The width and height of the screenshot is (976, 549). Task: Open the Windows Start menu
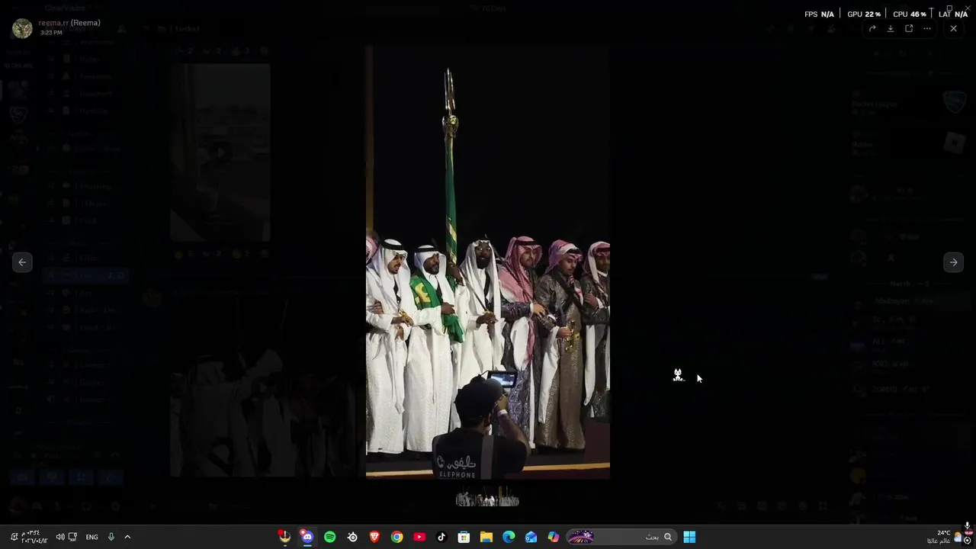tap(689, 537)
